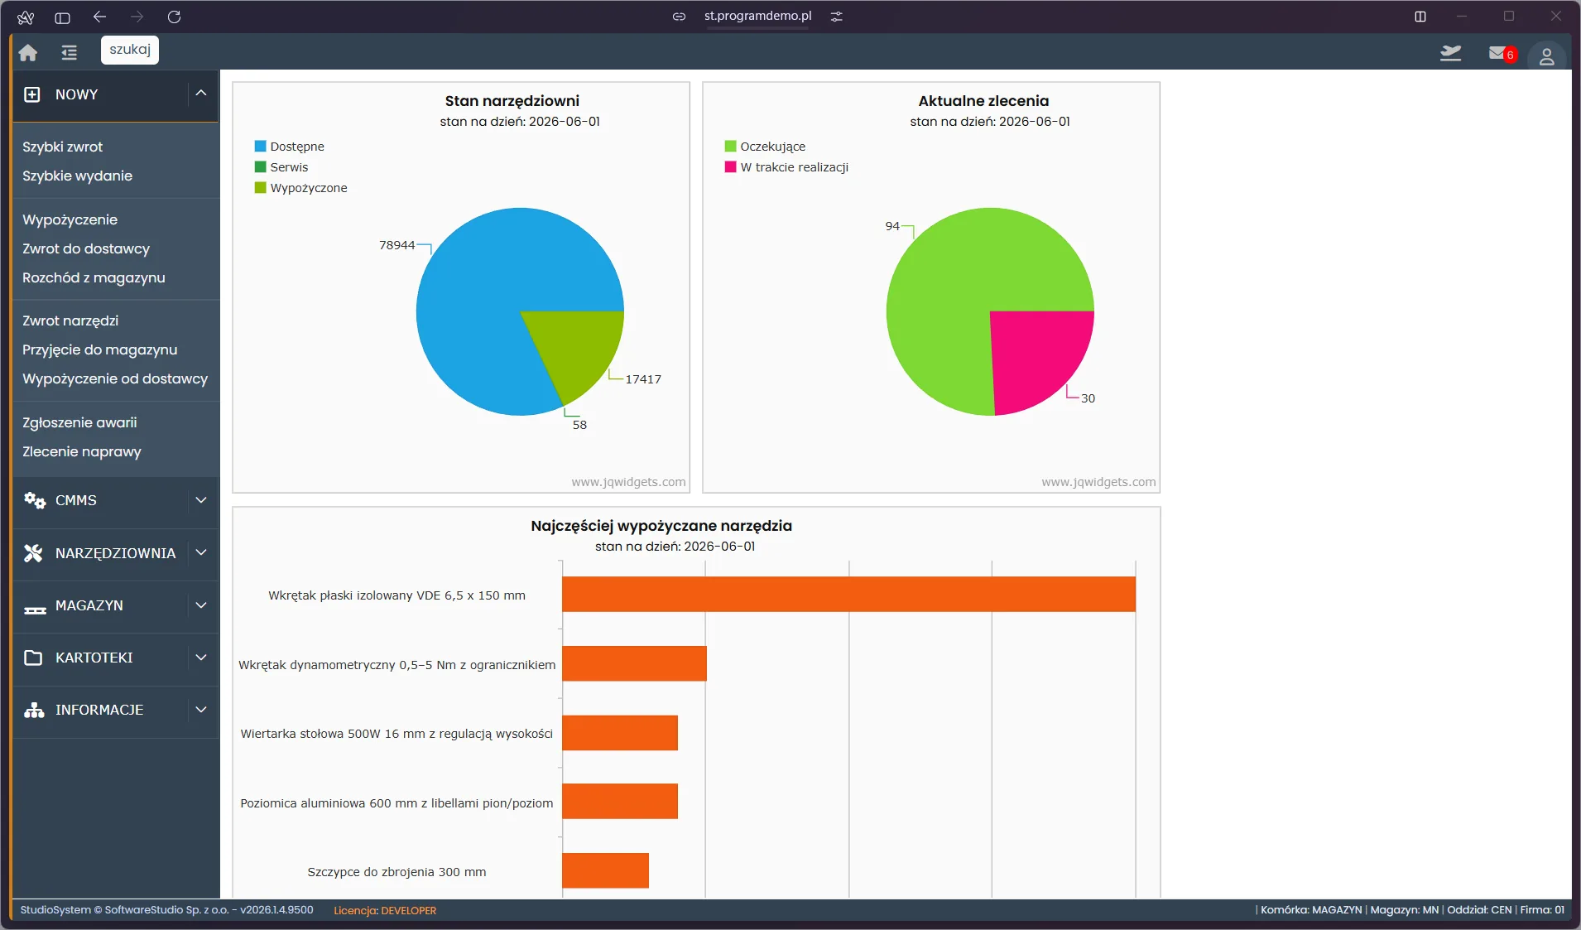The width and height of the screenshot is (1581, 930).
Task: Open Szybki zwrot menu item
Action: click(63, 147)
